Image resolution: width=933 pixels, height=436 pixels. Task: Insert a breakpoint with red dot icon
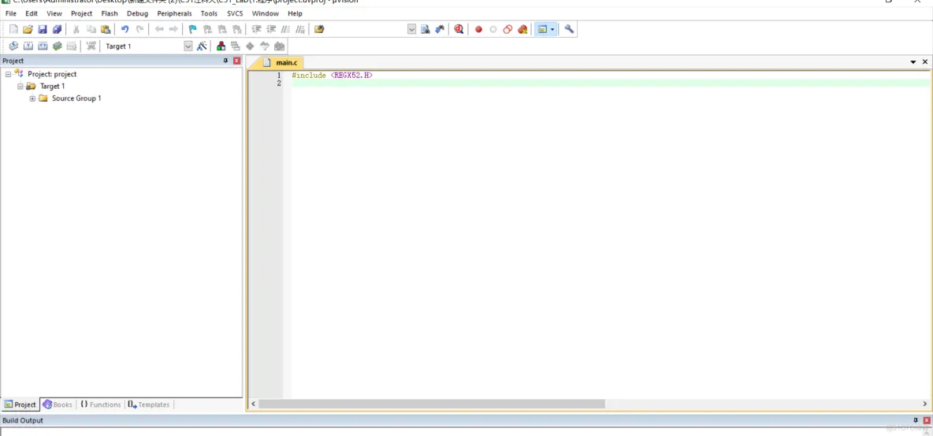478,29
